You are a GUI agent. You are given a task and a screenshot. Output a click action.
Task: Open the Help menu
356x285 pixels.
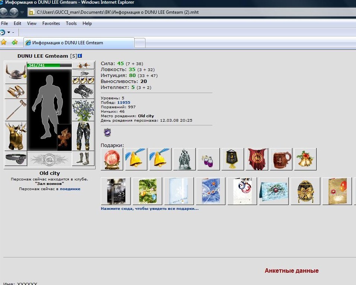(87, 23)
